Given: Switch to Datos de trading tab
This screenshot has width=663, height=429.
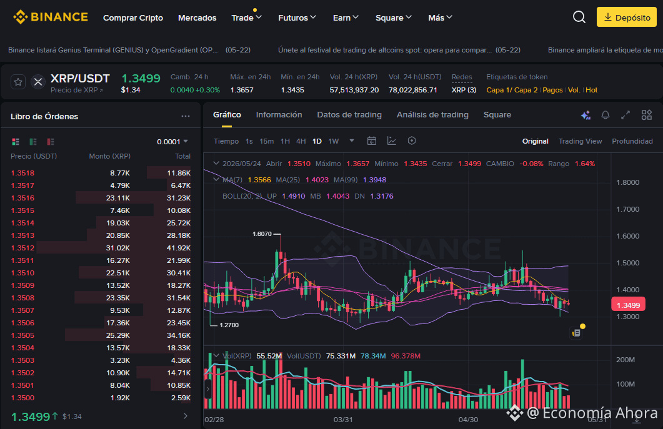Looking at the screenshot, I should 349,114.
